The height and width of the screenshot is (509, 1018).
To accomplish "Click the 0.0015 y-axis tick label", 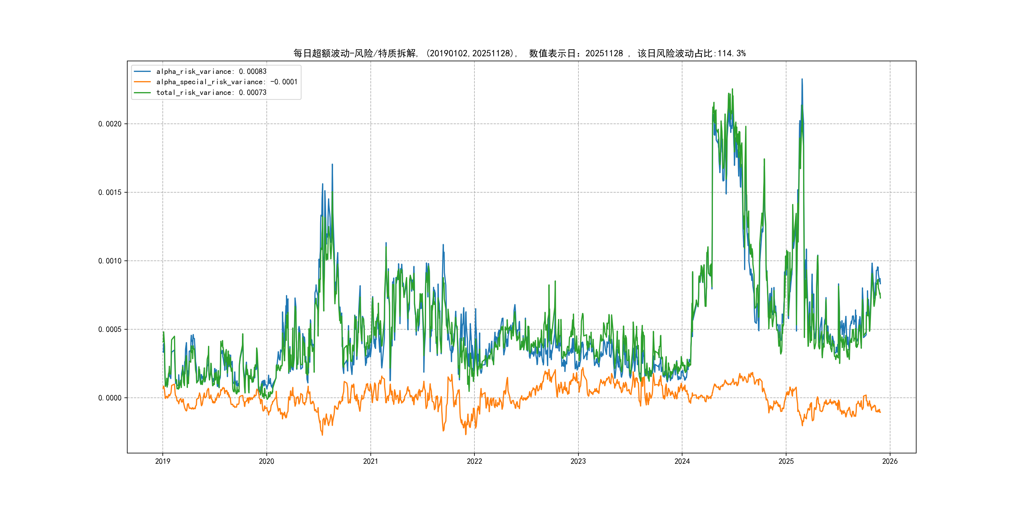I will 110,193.
